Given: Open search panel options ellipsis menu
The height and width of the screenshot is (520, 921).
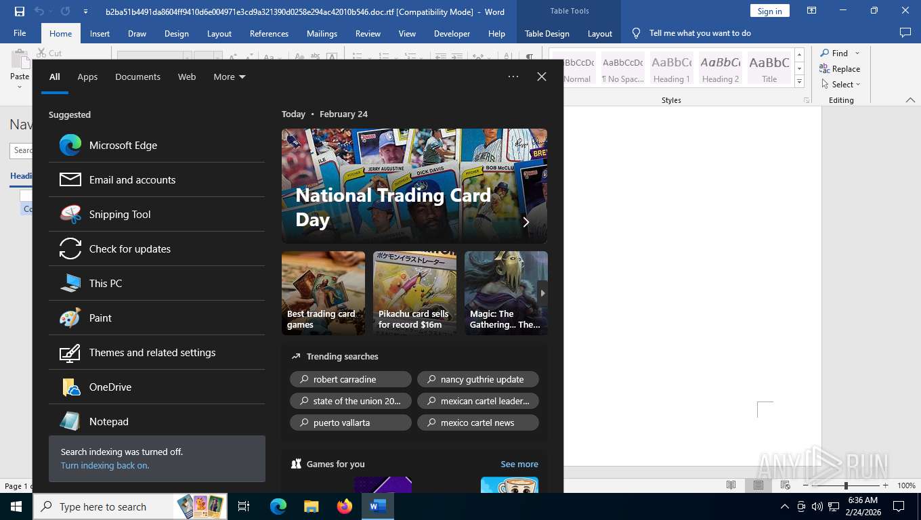Looking at the screenshot, I should 513,77.
